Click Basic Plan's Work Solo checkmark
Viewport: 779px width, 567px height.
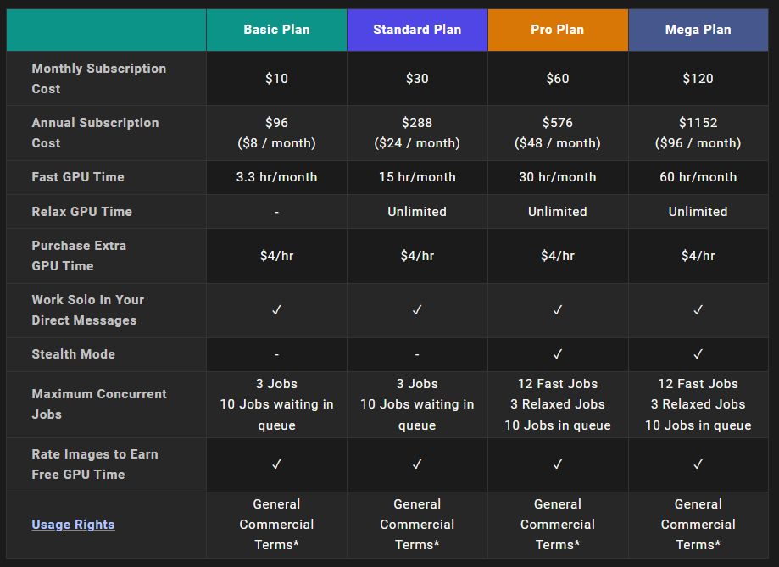click(x=276, y=310)
